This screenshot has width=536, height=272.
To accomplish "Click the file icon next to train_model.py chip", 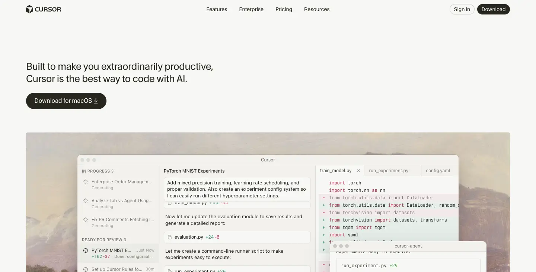I will click(x=170, y=203).
